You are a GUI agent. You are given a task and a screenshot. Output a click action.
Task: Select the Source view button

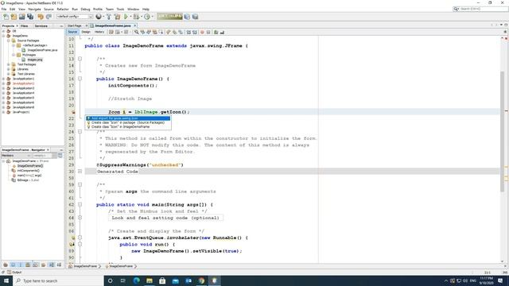(x=72, y=32)
